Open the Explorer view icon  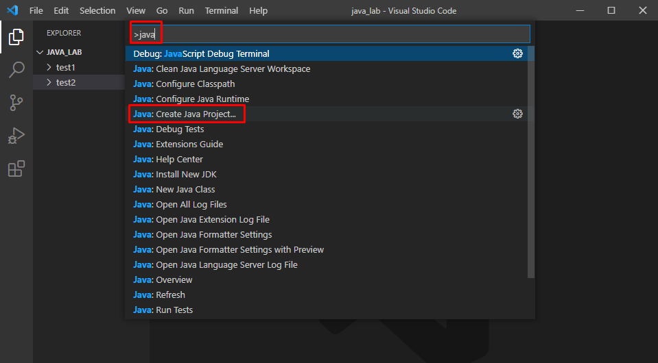16,37
